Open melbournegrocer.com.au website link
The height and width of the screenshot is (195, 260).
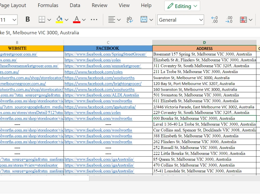click(23, 83)
